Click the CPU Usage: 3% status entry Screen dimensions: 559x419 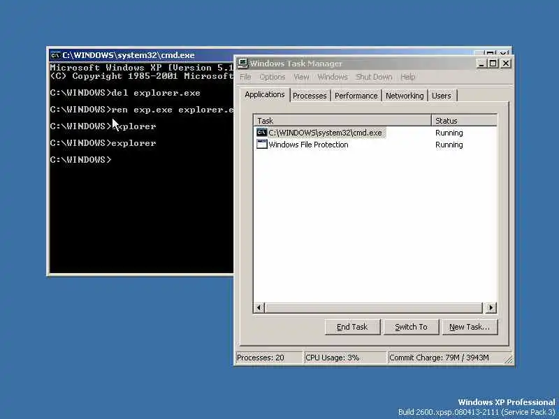coord(344,358)
